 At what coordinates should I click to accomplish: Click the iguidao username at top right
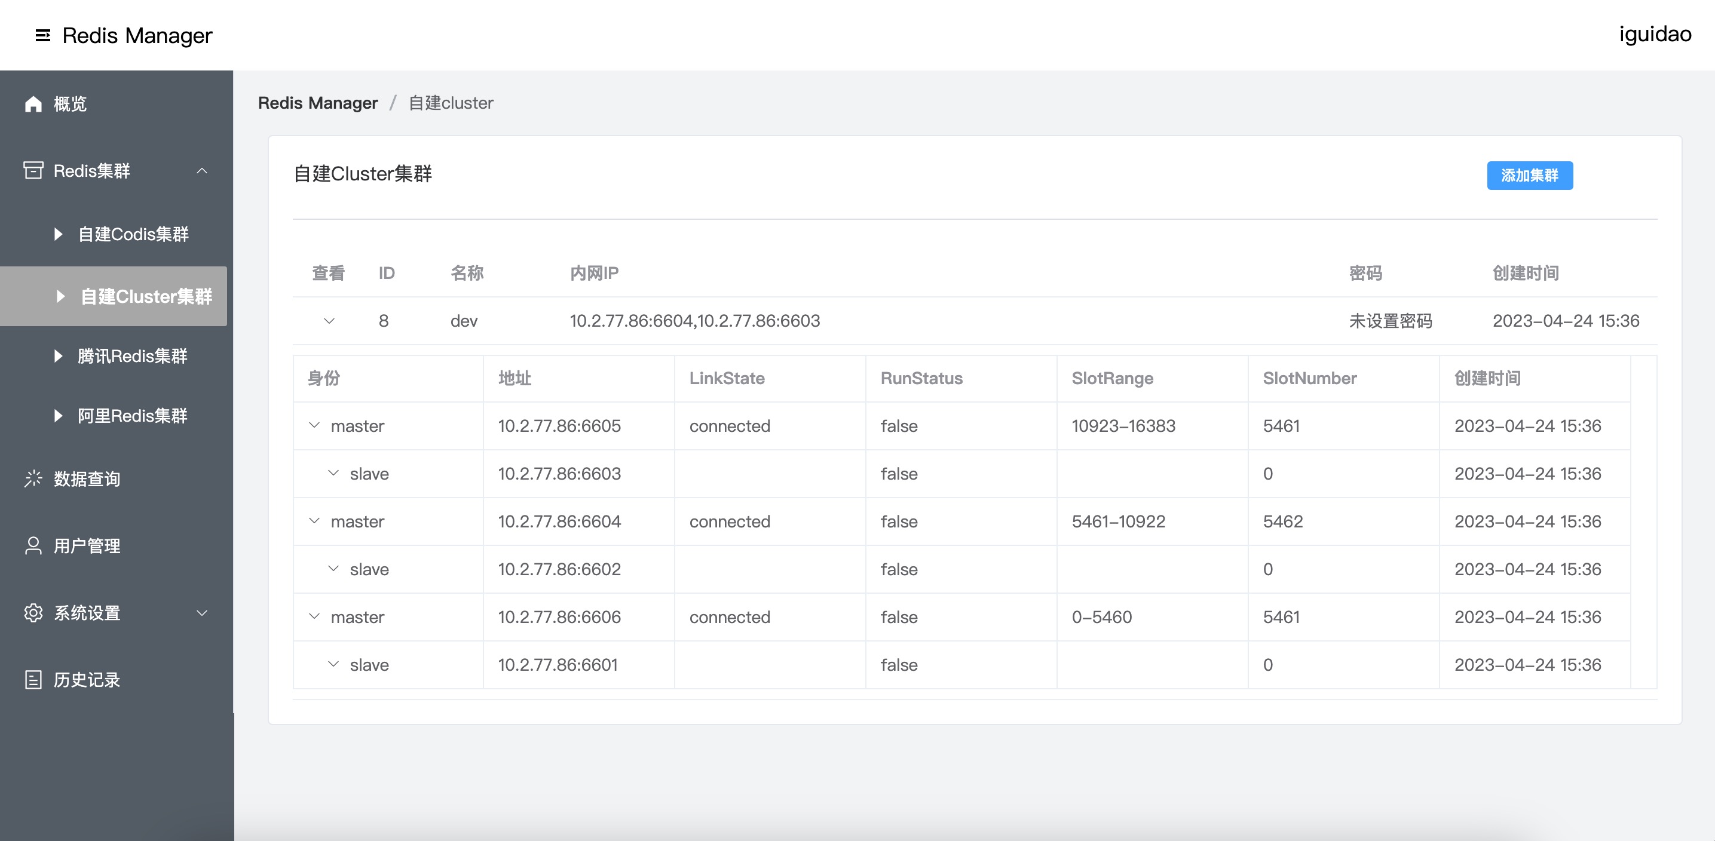pyautogui.click(x=1655, y=34)
